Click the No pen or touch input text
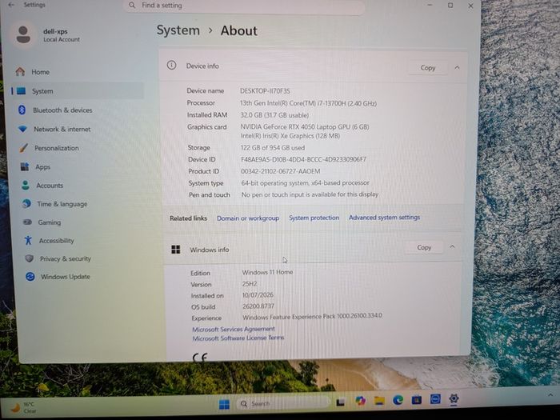 [x=310, y=194]
